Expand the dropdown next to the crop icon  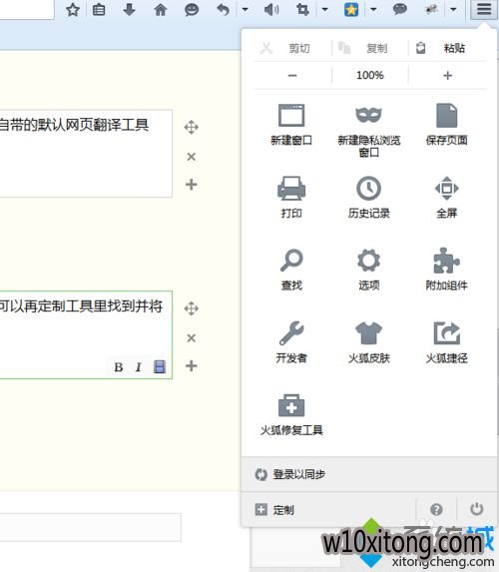click(324, 10)
